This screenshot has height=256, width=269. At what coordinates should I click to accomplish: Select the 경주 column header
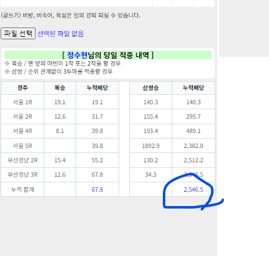click(22, 88)
